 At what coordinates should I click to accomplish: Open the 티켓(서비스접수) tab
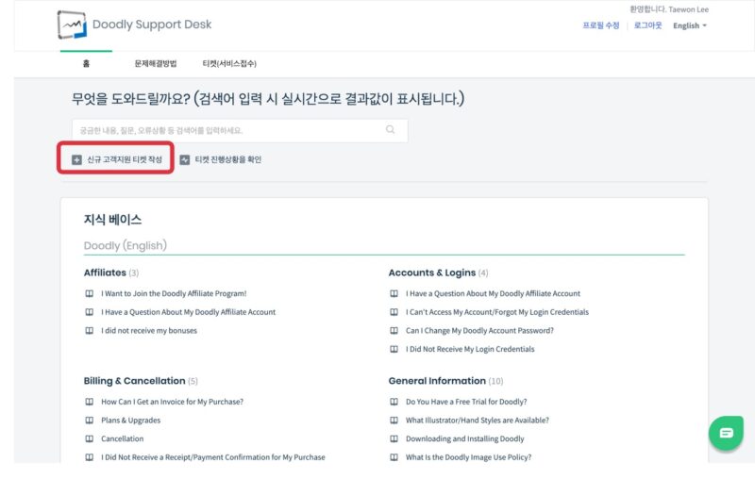229,63
